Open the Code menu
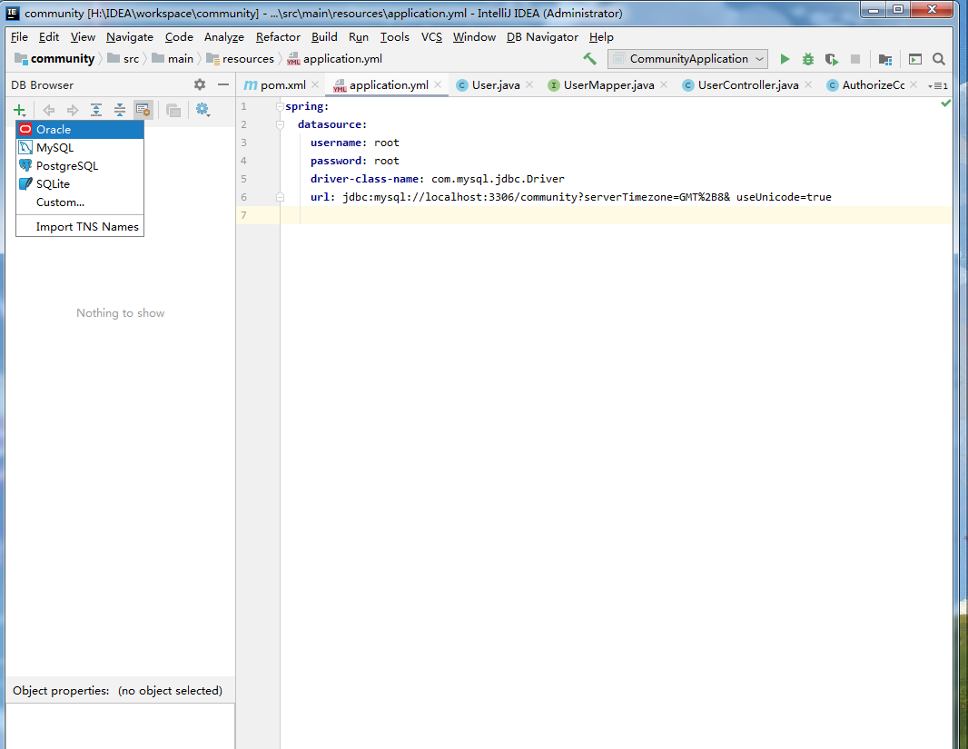The image size is (968, 749). coord(179,37)
